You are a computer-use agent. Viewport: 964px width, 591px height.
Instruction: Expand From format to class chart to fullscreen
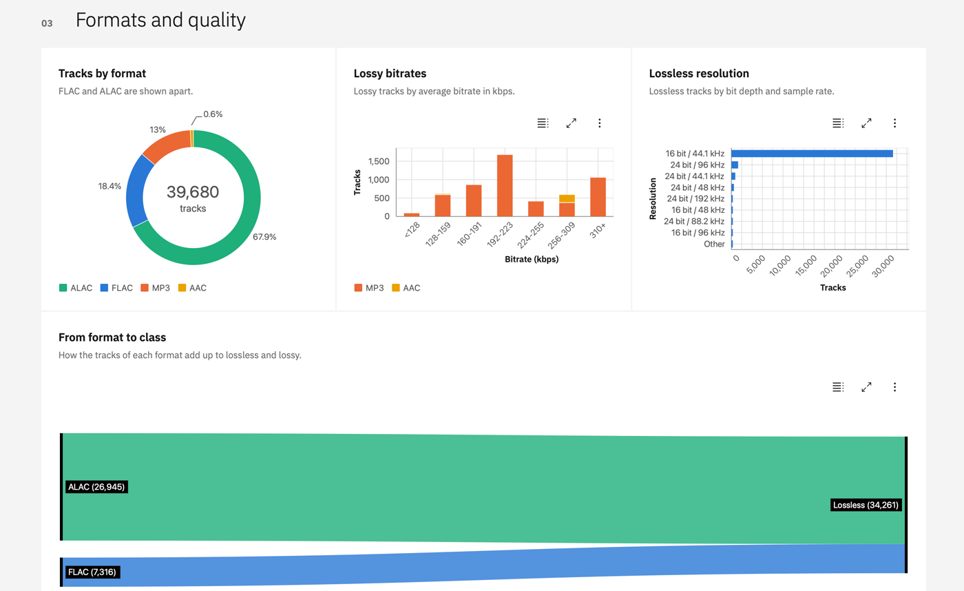(x=866, y=387)
